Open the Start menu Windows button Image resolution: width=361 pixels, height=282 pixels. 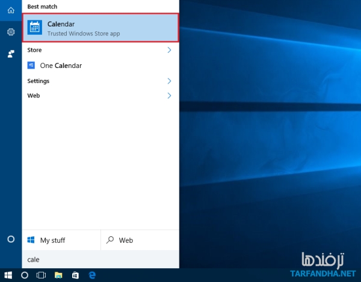[8, 275]
